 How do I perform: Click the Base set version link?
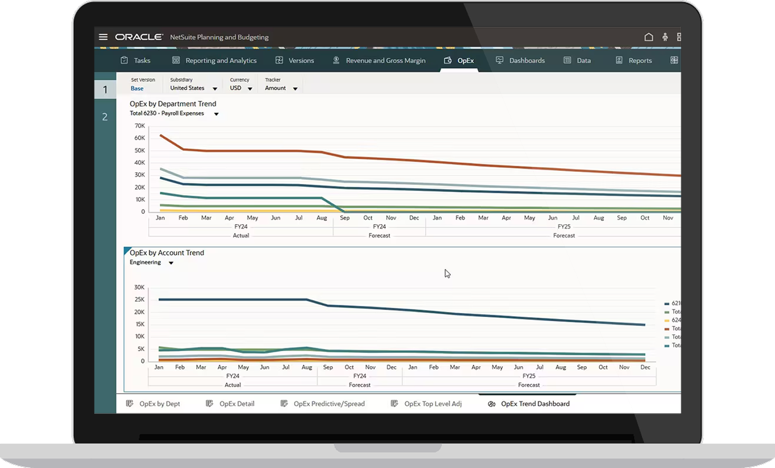(x=137, y=89)
